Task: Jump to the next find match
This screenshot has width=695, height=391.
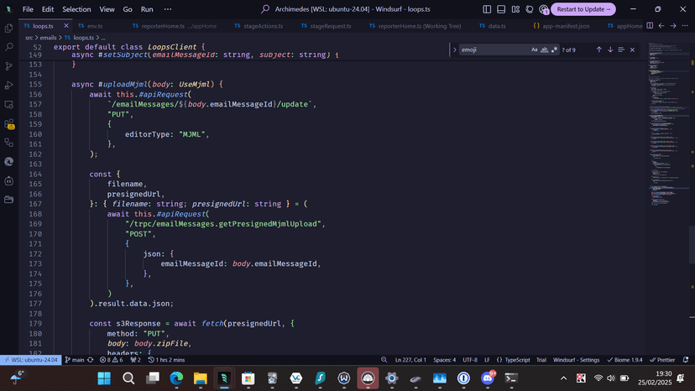Action: (610, 50)
